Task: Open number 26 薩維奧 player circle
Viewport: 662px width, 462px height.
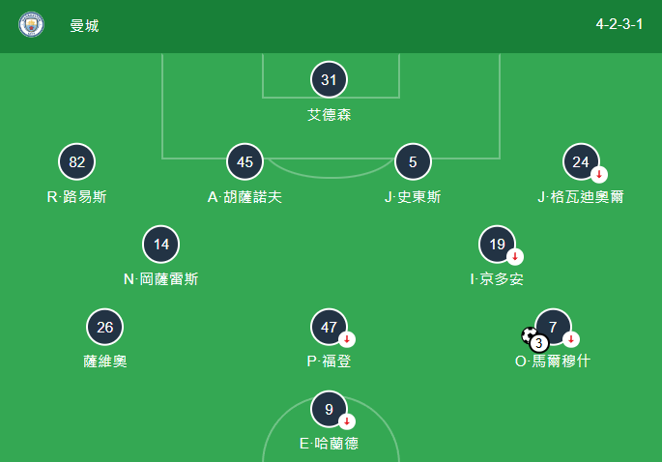Action: pos(104,327)
